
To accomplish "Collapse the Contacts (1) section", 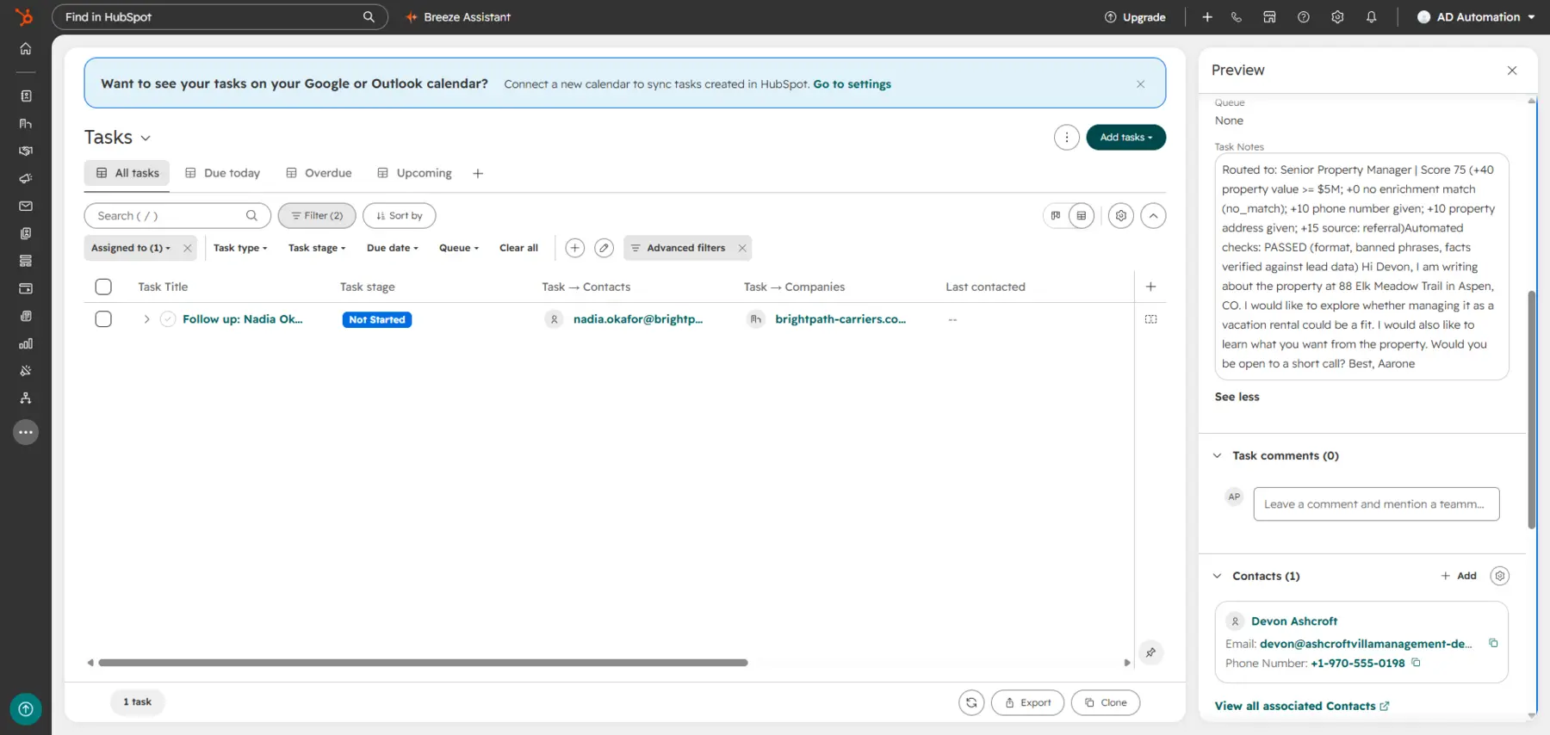I will point(1217,577).
